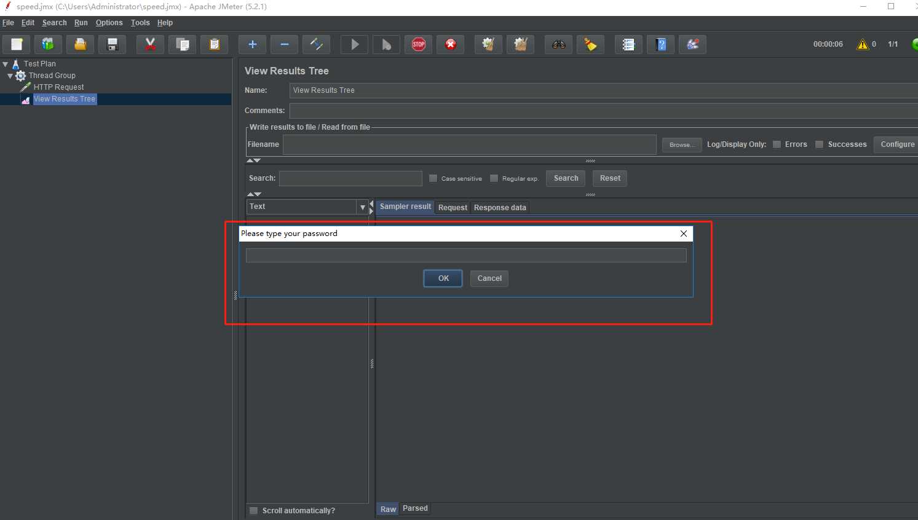Open the Search menu
Viewport: 918px width, 520px height.
point(54,23)
